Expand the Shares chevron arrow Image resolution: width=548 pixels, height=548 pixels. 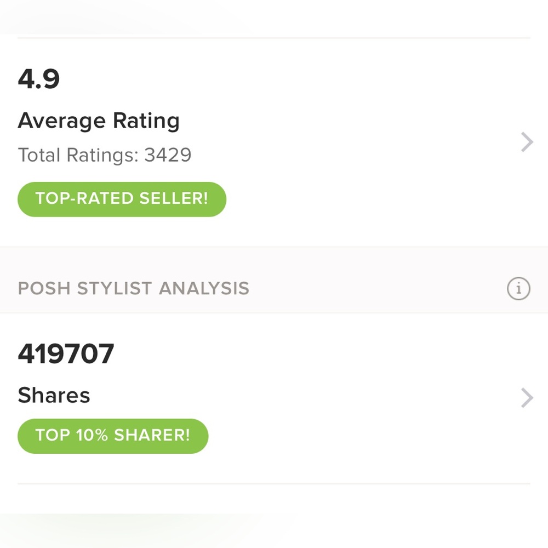coord(527,398)
